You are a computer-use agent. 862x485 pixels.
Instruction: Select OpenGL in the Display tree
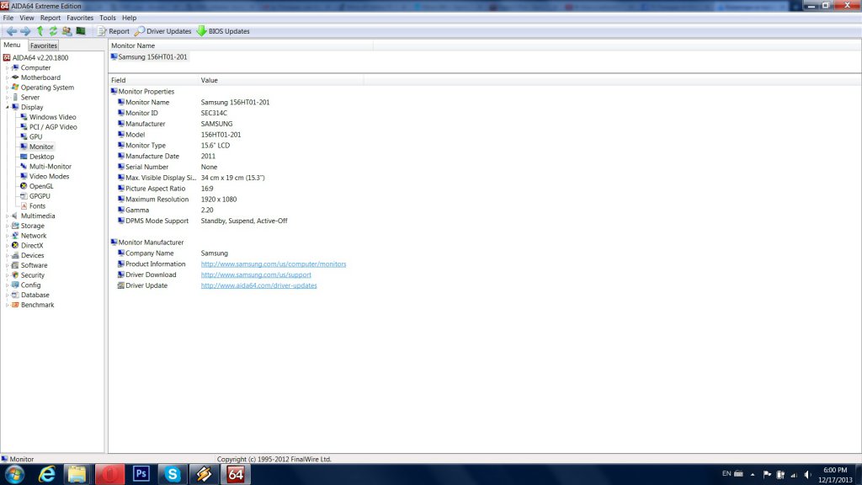(x=40, y=186)
